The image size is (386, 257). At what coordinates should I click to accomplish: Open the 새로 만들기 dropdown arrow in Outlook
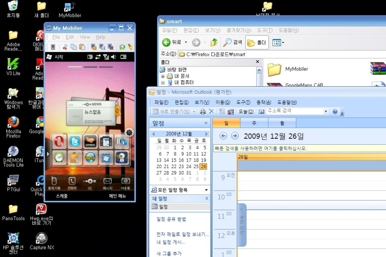[x=194, y=112]
